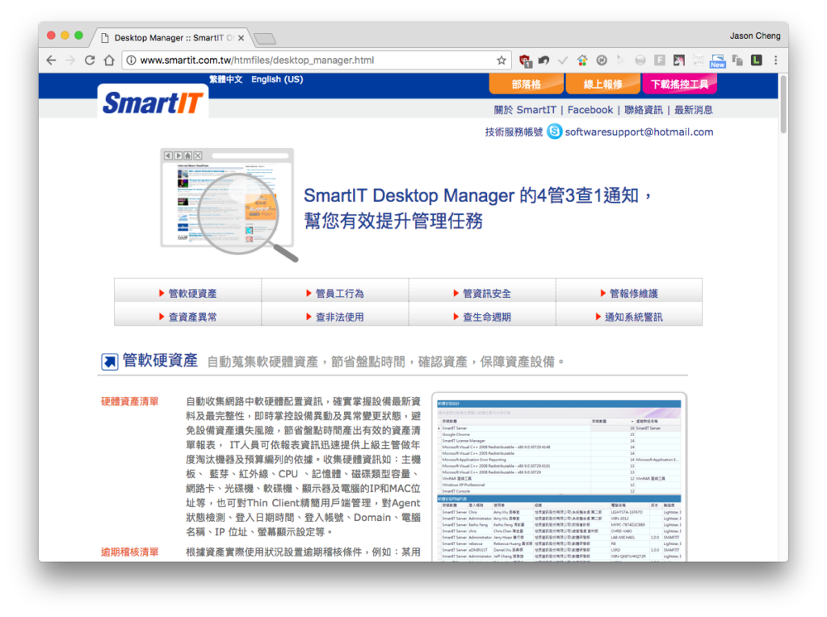Open the gray F extension icon
Screen dimensions: 827x617
[660, 60]
